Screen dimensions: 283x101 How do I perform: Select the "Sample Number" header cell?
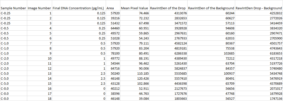13,8
